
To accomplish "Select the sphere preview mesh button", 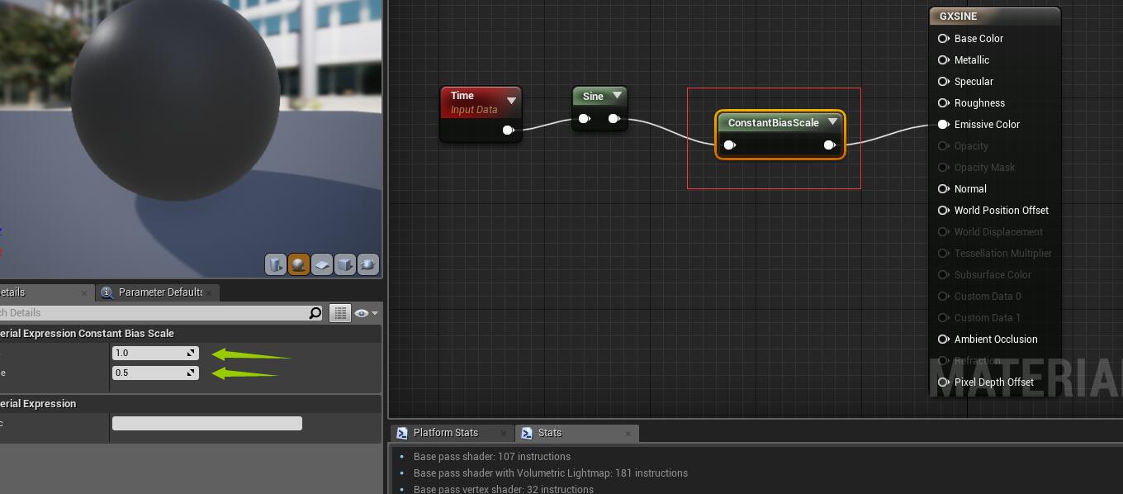I will pyautogui.click(x=298, y=264).
